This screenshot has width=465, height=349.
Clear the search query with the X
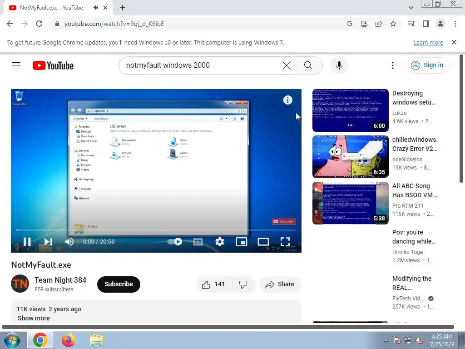coord(287,65)
